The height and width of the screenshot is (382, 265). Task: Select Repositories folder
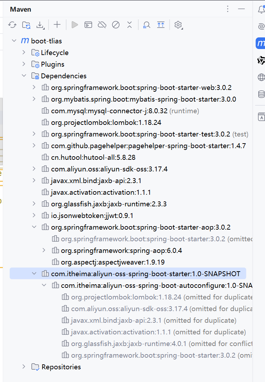coord(61,367)
